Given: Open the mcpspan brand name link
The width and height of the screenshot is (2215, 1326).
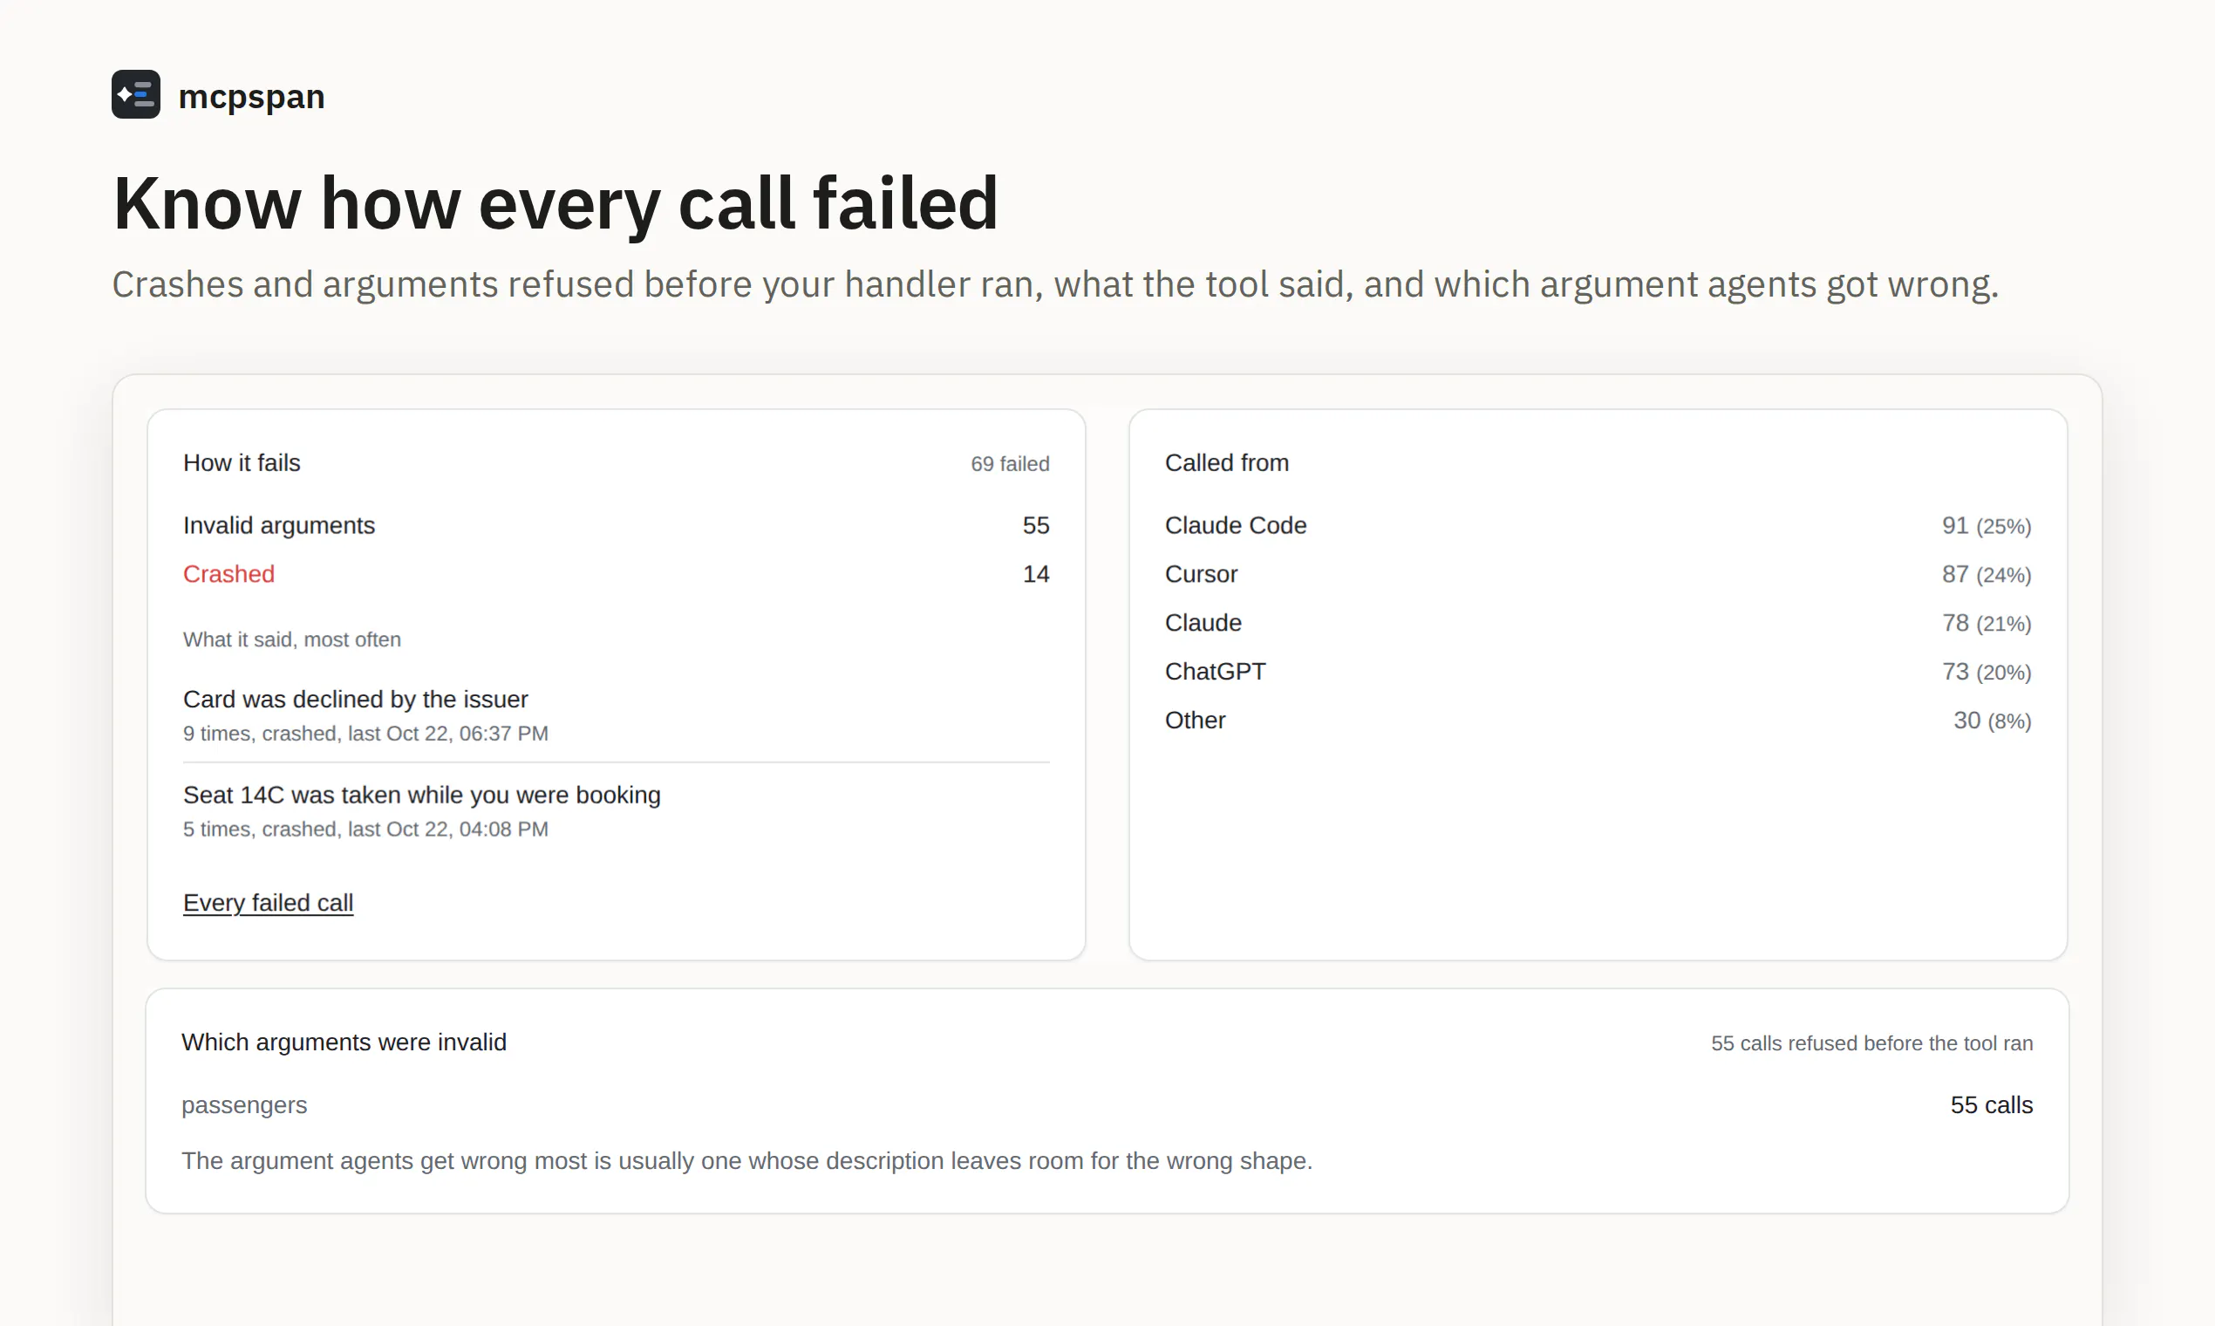Looking at the screenshot, I should coord(251,97).
